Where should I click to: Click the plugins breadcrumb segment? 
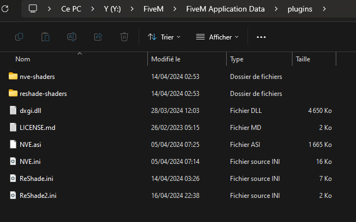click(x=300, y=9)
